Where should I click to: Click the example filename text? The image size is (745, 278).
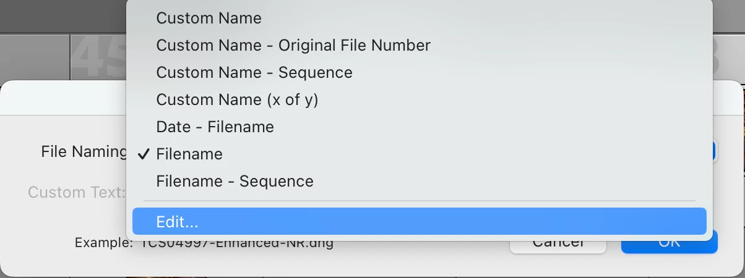pos(236,243)
